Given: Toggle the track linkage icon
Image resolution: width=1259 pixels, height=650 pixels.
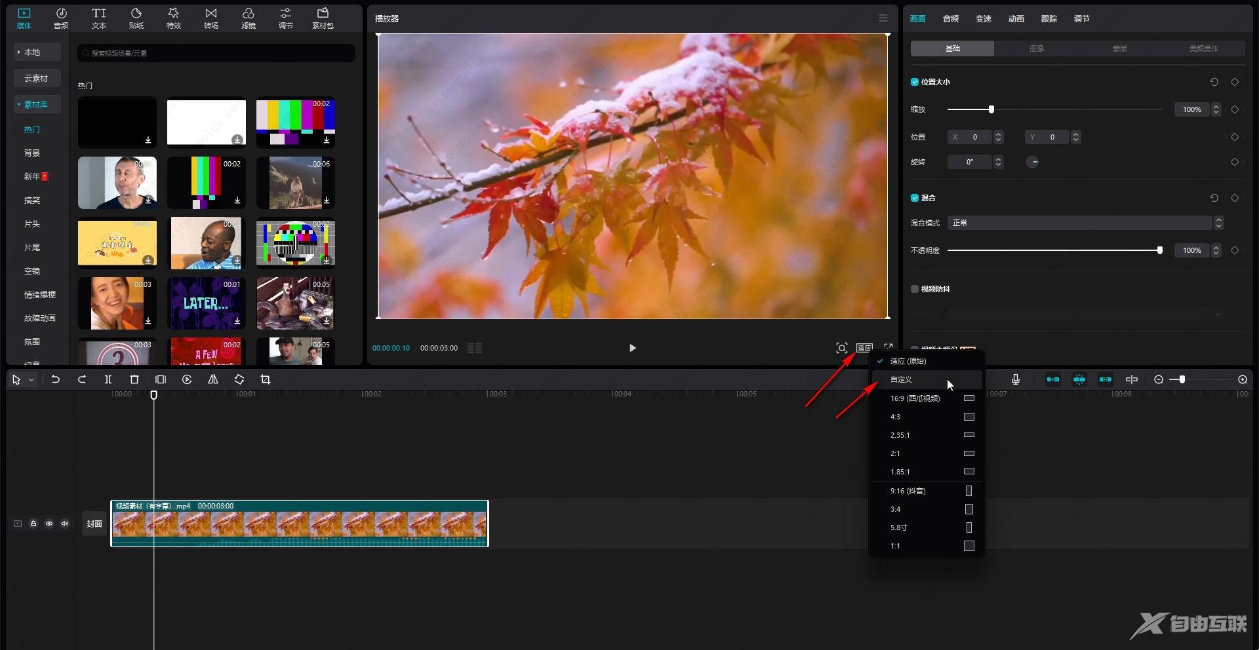Looking at the screenshot, I should (x=1106, y=379).
